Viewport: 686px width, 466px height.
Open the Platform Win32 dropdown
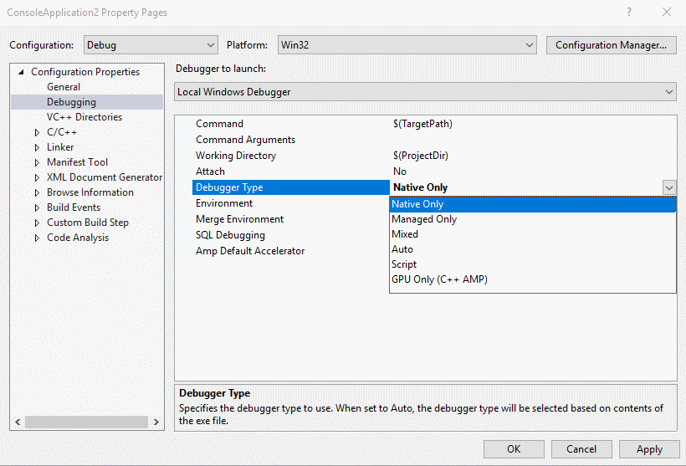point(407,45)
